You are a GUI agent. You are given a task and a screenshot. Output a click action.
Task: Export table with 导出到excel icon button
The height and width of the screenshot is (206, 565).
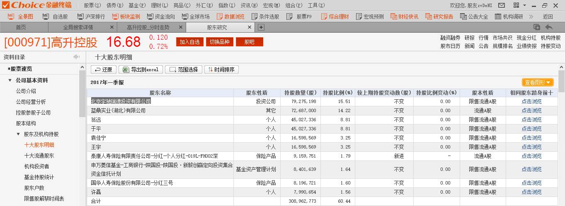(x=141, y=69)
